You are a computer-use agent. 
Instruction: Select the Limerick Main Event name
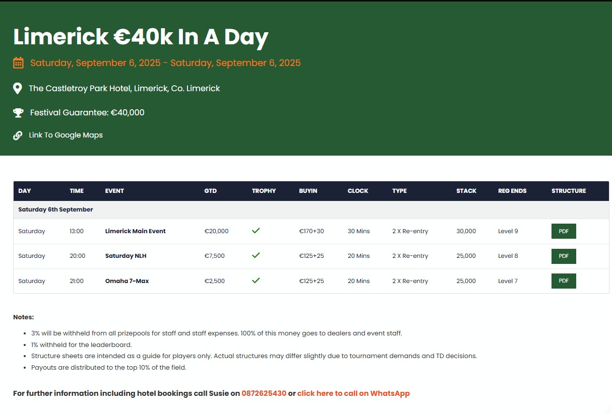coord(135,231)
